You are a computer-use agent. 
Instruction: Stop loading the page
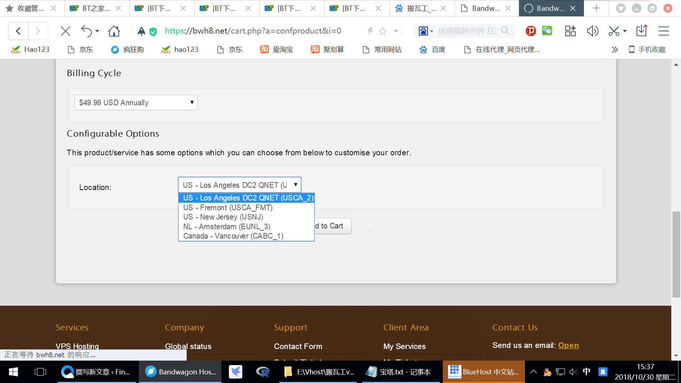(65, 31)
